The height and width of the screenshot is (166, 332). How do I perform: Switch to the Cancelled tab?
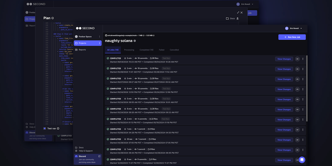point(174,50)
